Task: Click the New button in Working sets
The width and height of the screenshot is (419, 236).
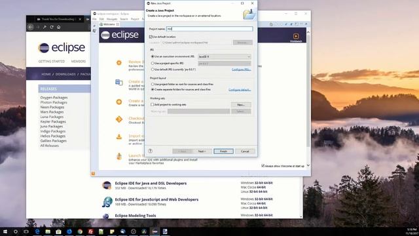Action: coord(241,105)
